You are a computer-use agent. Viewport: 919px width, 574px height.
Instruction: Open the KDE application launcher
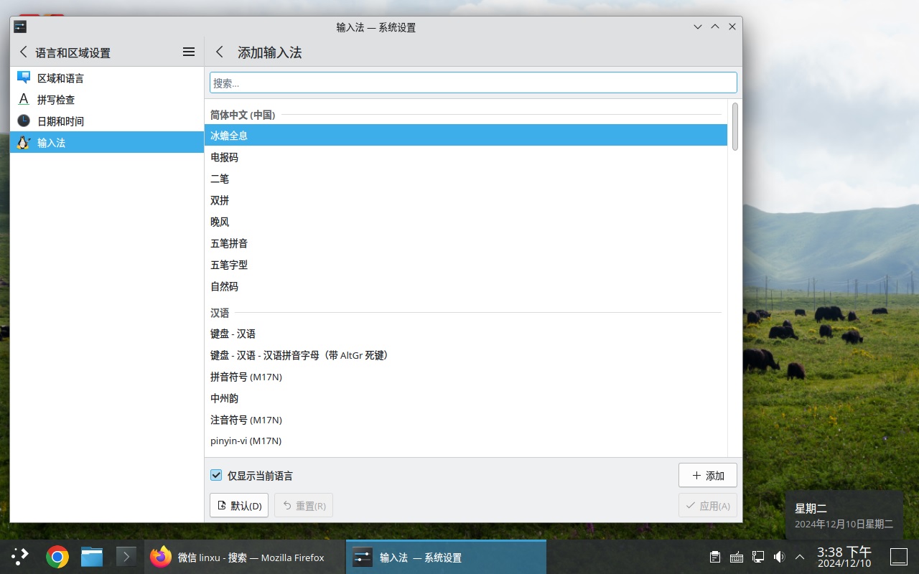click(x=20, y=557)
